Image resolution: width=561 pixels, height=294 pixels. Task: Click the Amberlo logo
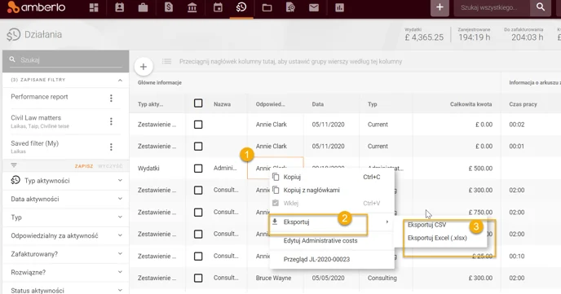36,7
